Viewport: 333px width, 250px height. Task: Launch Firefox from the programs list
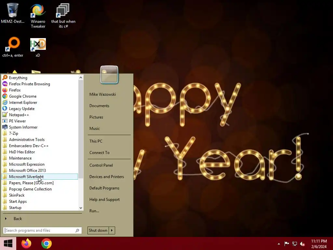40,90
